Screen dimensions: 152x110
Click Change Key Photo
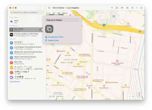click(54, 37)
